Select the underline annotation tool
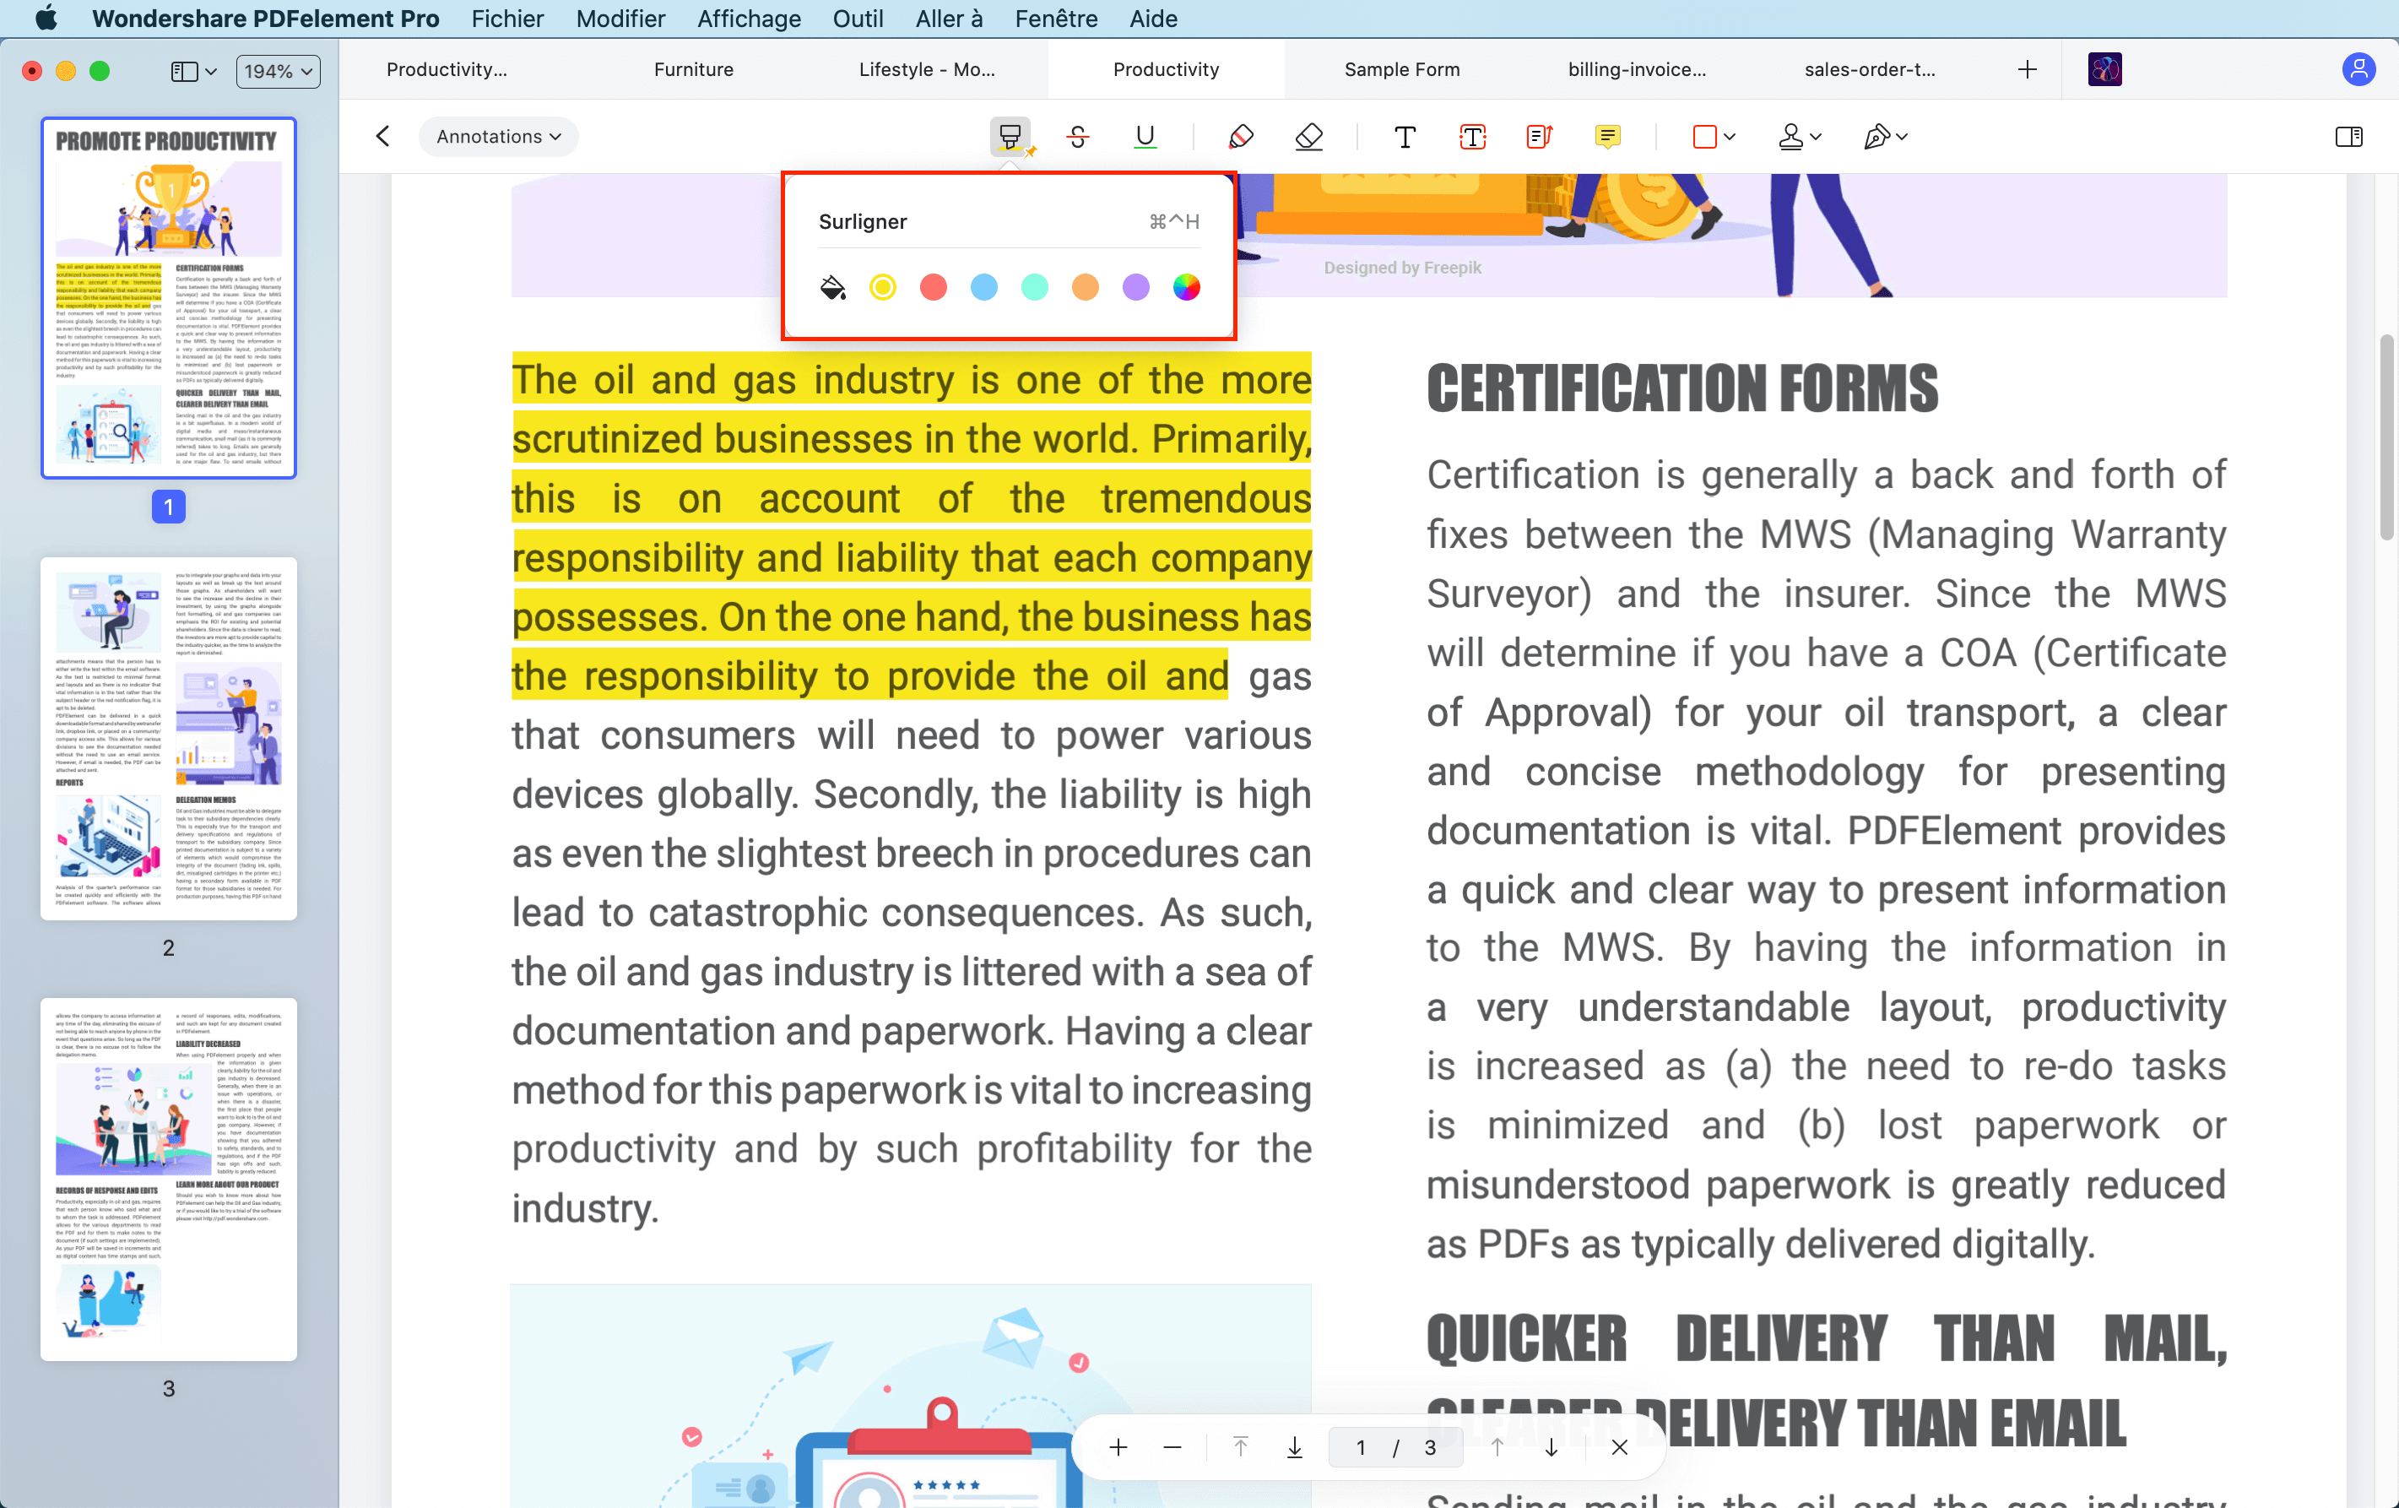2399x1508 pixels. click(x=1144, y=135)
